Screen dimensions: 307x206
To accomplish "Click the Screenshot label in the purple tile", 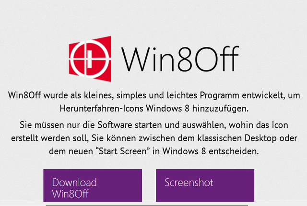I will pos(189,183).
